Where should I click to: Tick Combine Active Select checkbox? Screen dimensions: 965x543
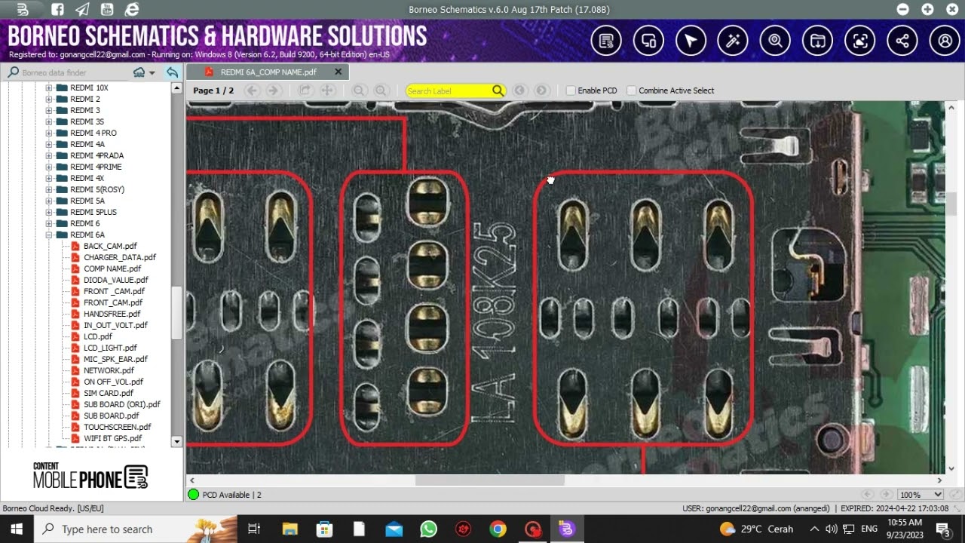coord(632,90)
